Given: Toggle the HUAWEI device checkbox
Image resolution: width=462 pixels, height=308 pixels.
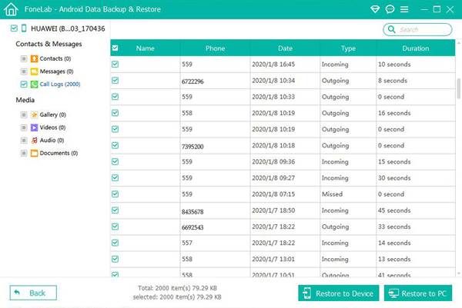Looking at the screenshot, I should point(14,28).
